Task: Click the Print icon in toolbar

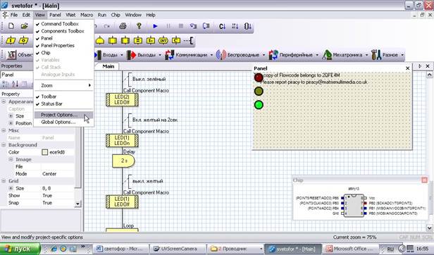Action: [123, 26]
